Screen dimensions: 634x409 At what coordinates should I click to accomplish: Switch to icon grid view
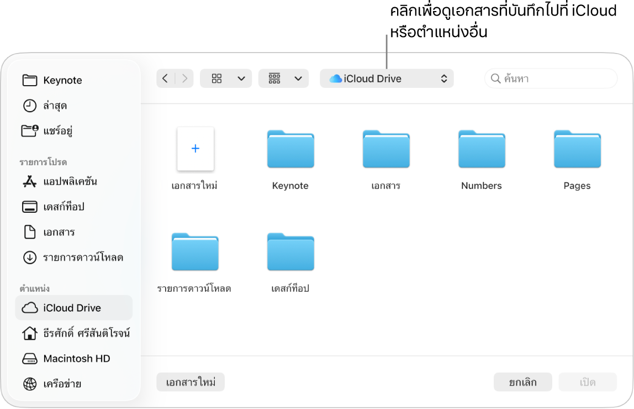coord(216,78)
